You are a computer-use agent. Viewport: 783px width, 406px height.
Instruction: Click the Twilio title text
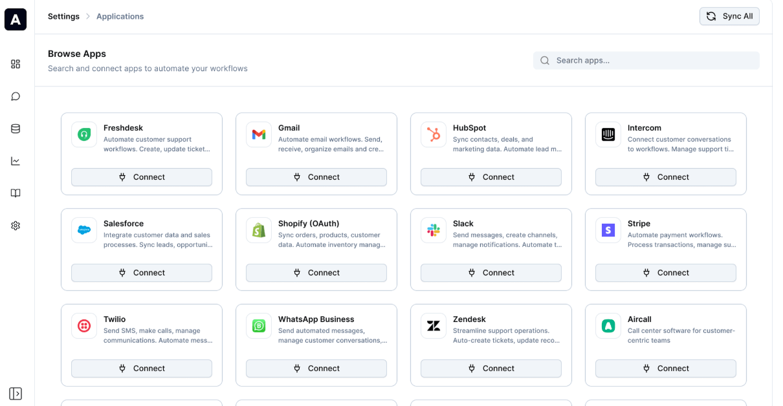point(115,319)
